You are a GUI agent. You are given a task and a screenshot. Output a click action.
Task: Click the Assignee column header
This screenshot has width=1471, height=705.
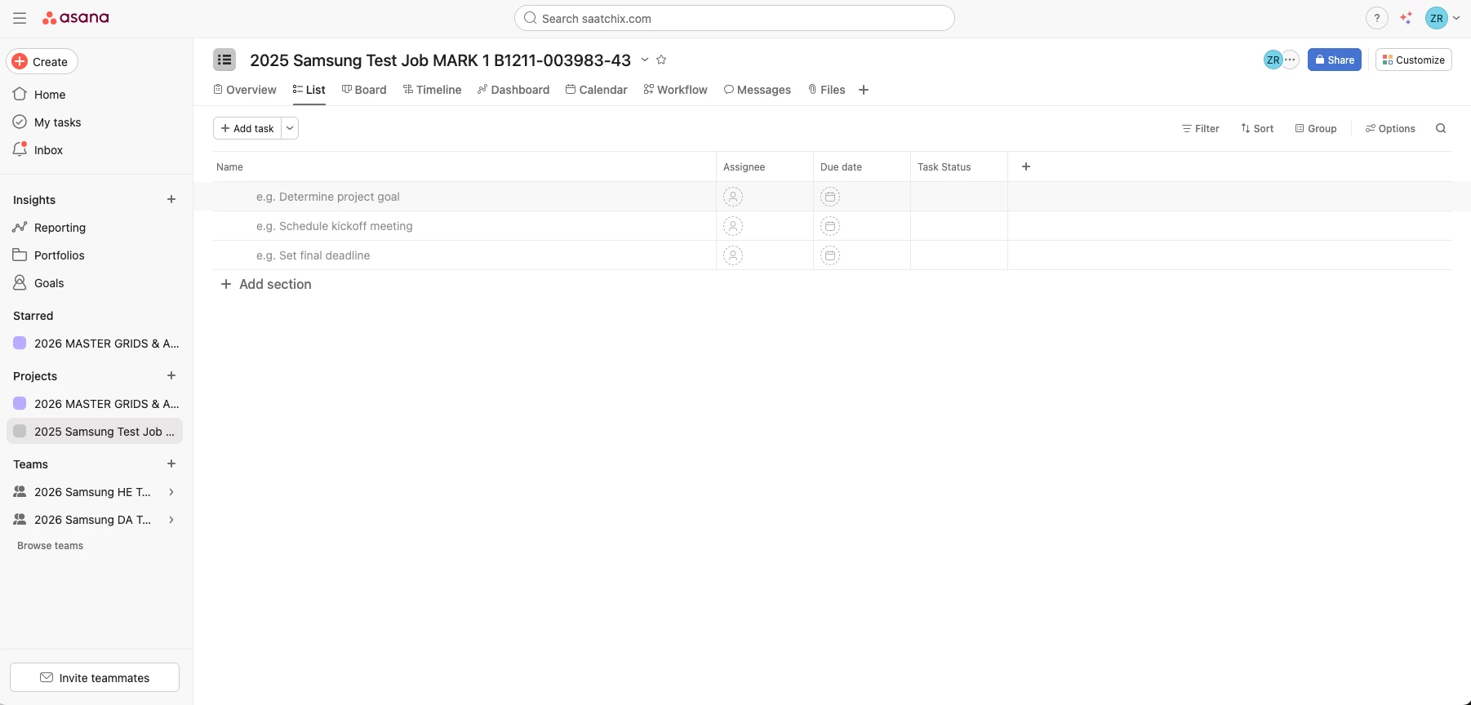click(765, 166)
